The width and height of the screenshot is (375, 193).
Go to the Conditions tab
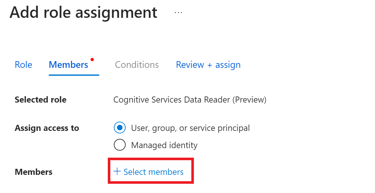[x=137, y=65]
